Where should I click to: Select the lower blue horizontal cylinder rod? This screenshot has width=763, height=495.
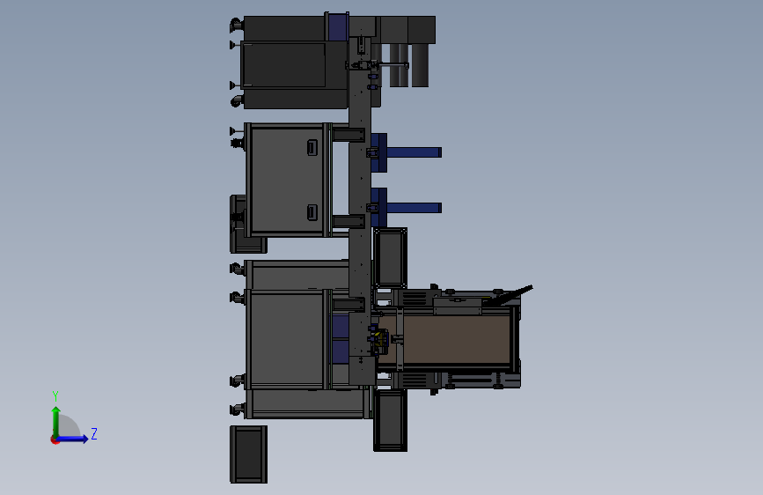414,208
